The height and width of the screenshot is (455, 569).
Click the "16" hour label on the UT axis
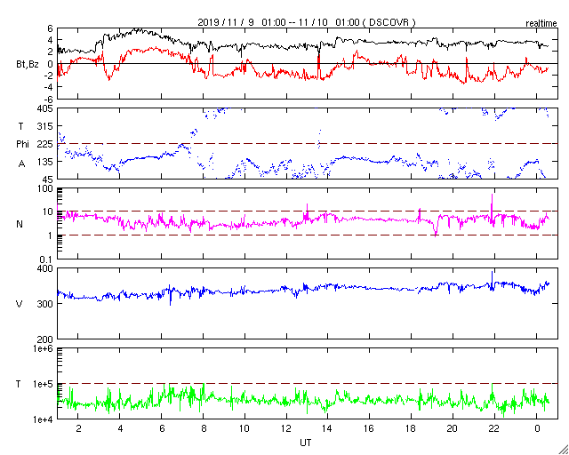pyautogui.click(x=369, y=427)
